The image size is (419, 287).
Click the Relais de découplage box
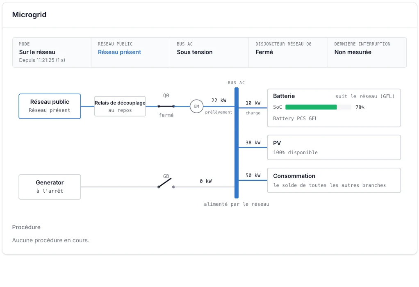(120, 106)
